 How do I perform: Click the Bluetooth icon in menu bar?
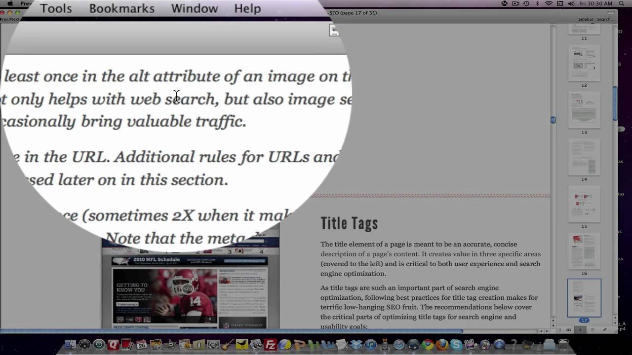537,3
